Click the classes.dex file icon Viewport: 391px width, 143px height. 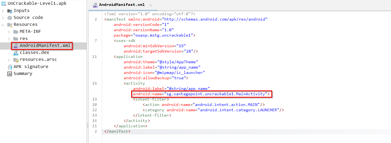pyautogui.click(x=15, y=53)
